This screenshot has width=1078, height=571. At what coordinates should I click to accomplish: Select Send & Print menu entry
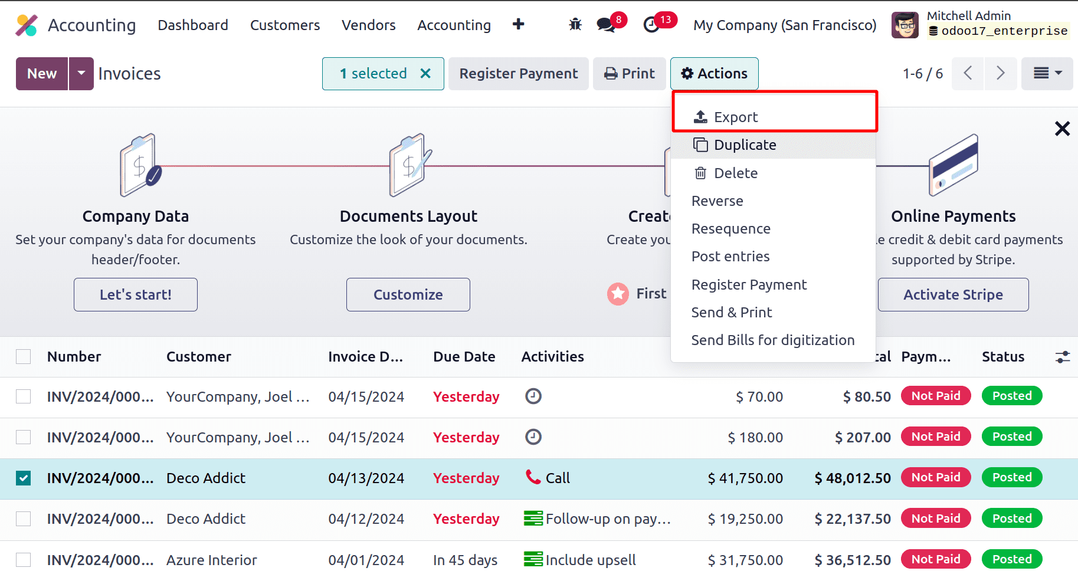pos(774,312)
